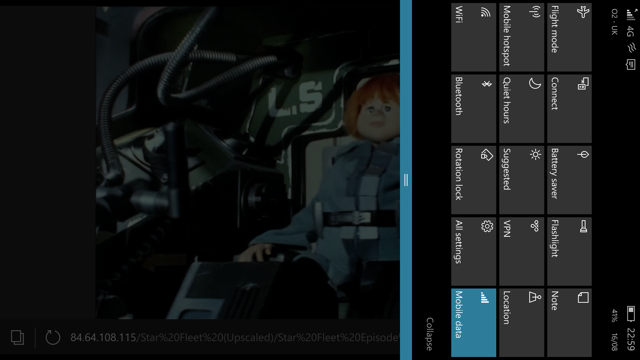Tap the 4G network indicator

[630, 31]
